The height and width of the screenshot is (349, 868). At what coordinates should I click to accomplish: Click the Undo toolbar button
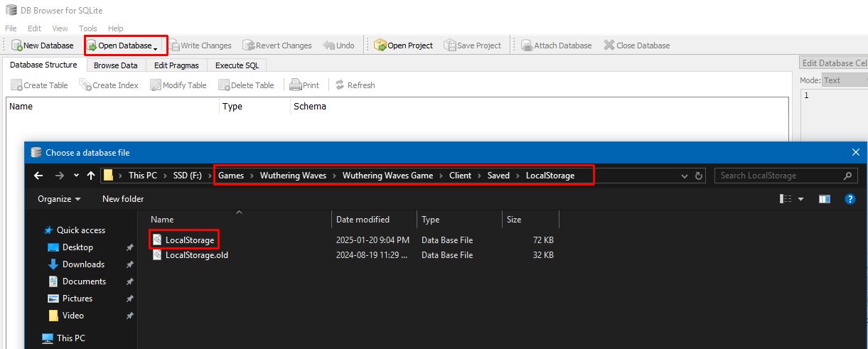[x=339, y=45]
